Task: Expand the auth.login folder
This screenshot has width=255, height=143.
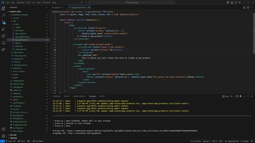Action: pos(19,31)
